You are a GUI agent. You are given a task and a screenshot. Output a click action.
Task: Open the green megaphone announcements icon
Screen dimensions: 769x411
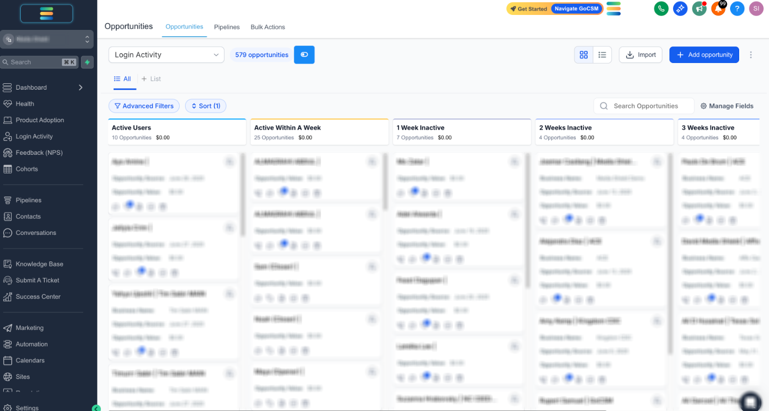[699, 9]
